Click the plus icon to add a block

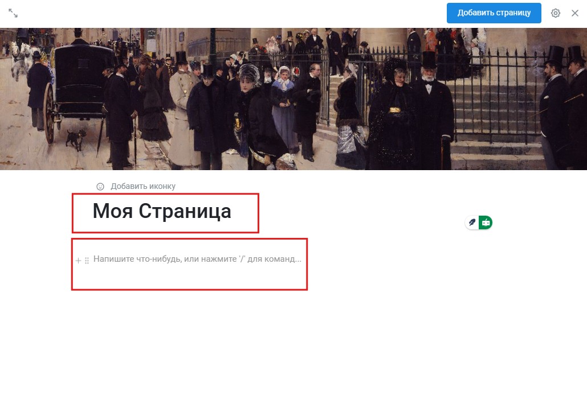click(x=78, y=261)
